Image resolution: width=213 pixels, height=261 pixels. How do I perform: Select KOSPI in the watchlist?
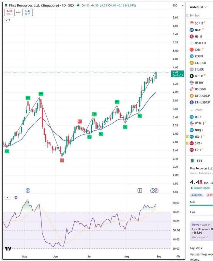pos(200,56)
